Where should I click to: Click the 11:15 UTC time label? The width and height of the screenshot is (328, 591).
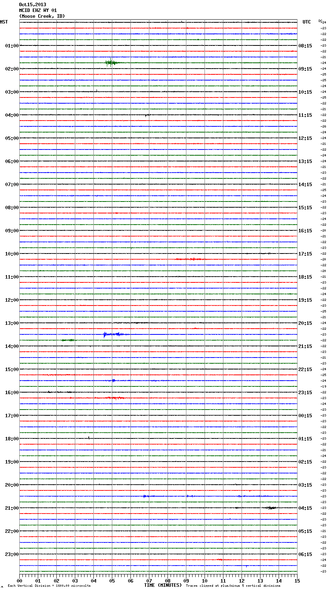(305, 115)
